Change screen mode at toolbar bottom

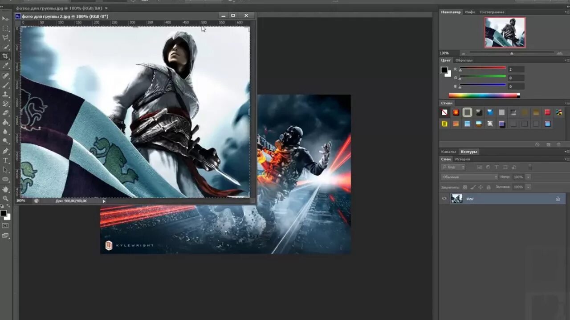5,236
